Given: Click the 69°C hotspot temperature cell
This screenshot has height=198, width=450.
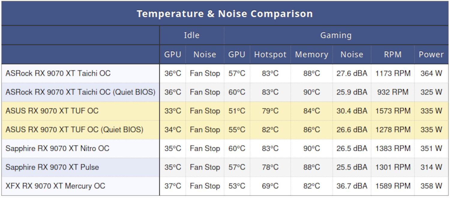Looking at the screenshot, I should 270,186.
